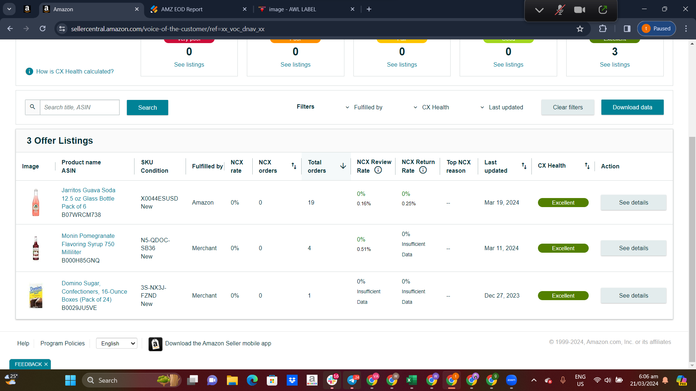The width and height of the screenshot is (696, 391).
Task: Open the pinned Amazon tab
Action: [27, 9]
